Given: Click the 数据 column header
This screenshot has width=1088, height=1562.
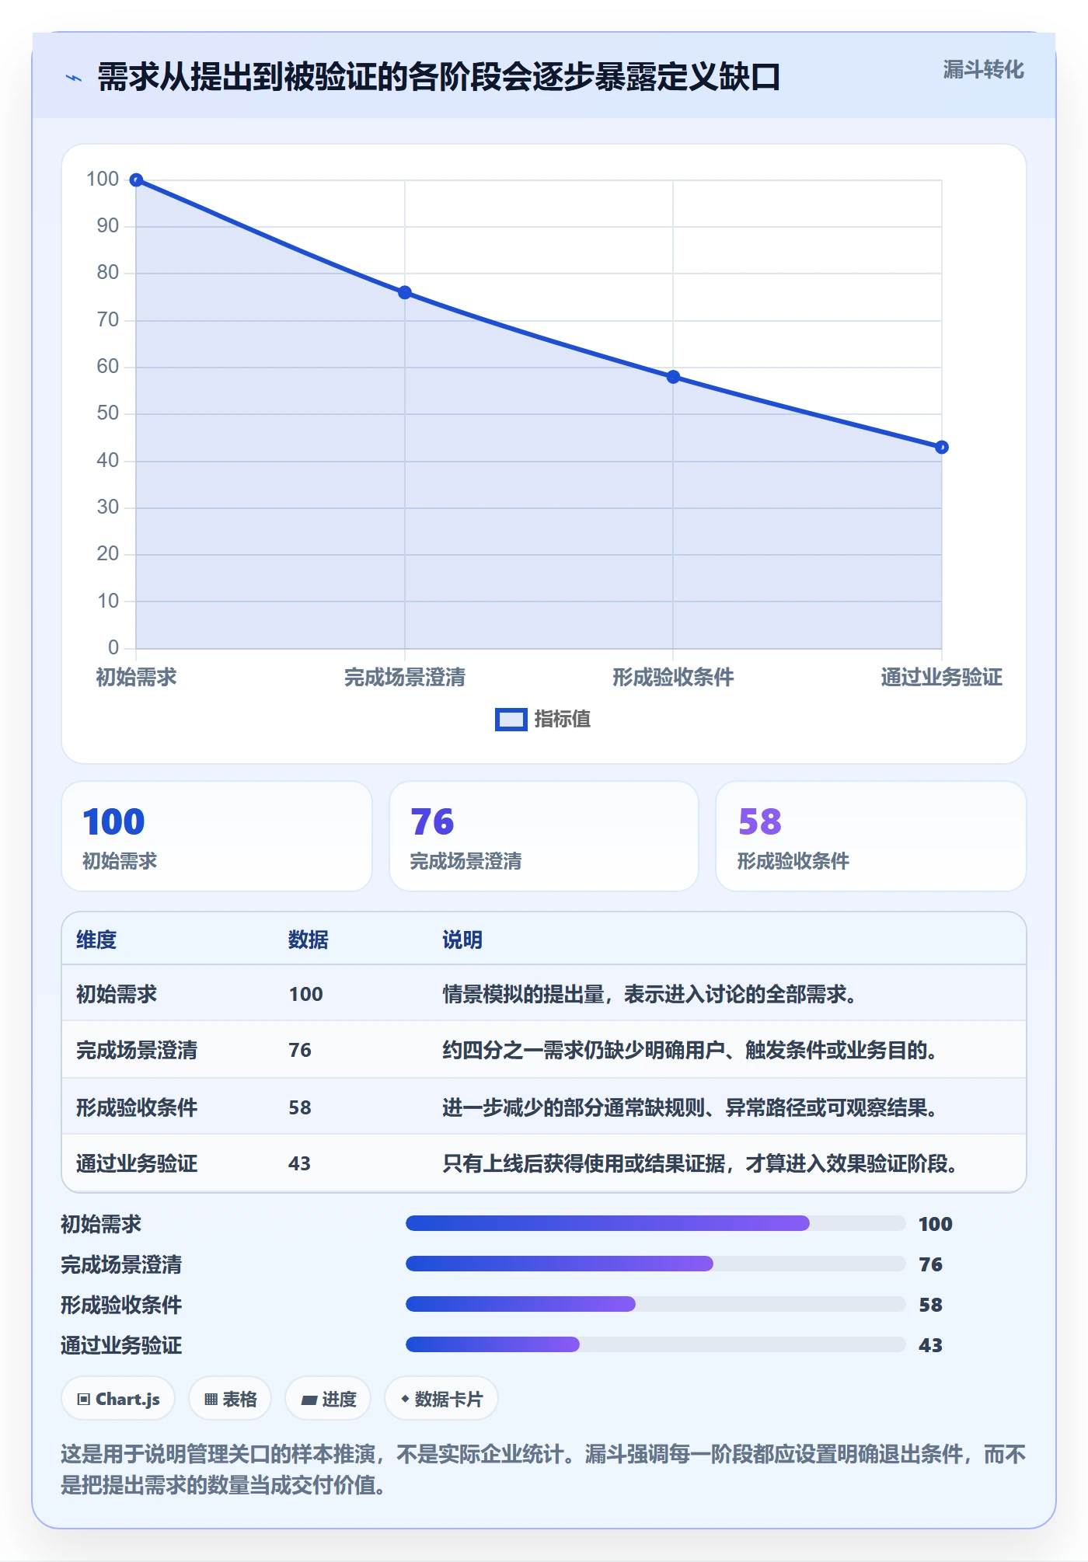Looking at the screenshot, I should click(x=309, y=940).
